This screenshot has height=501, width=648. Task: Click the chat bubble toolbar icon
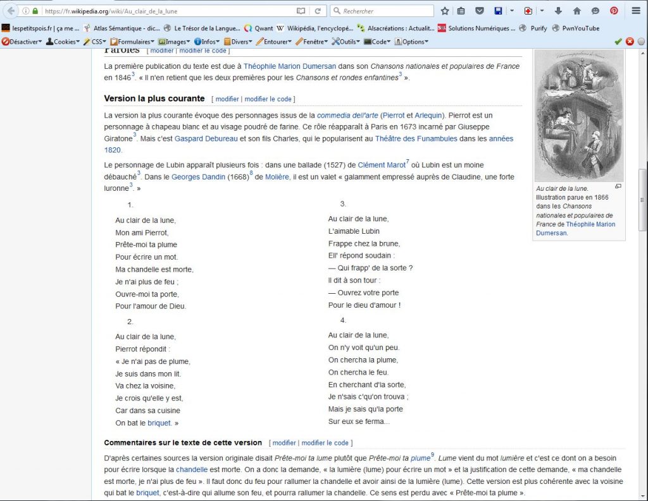click(x=595, y=11)
